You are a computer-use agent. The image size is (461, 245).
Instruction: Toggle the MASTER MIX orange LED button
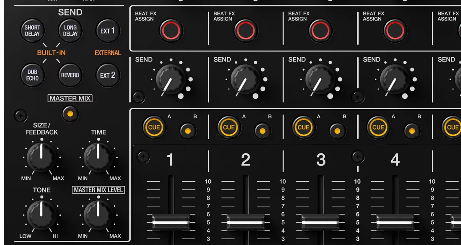(70, 114)
